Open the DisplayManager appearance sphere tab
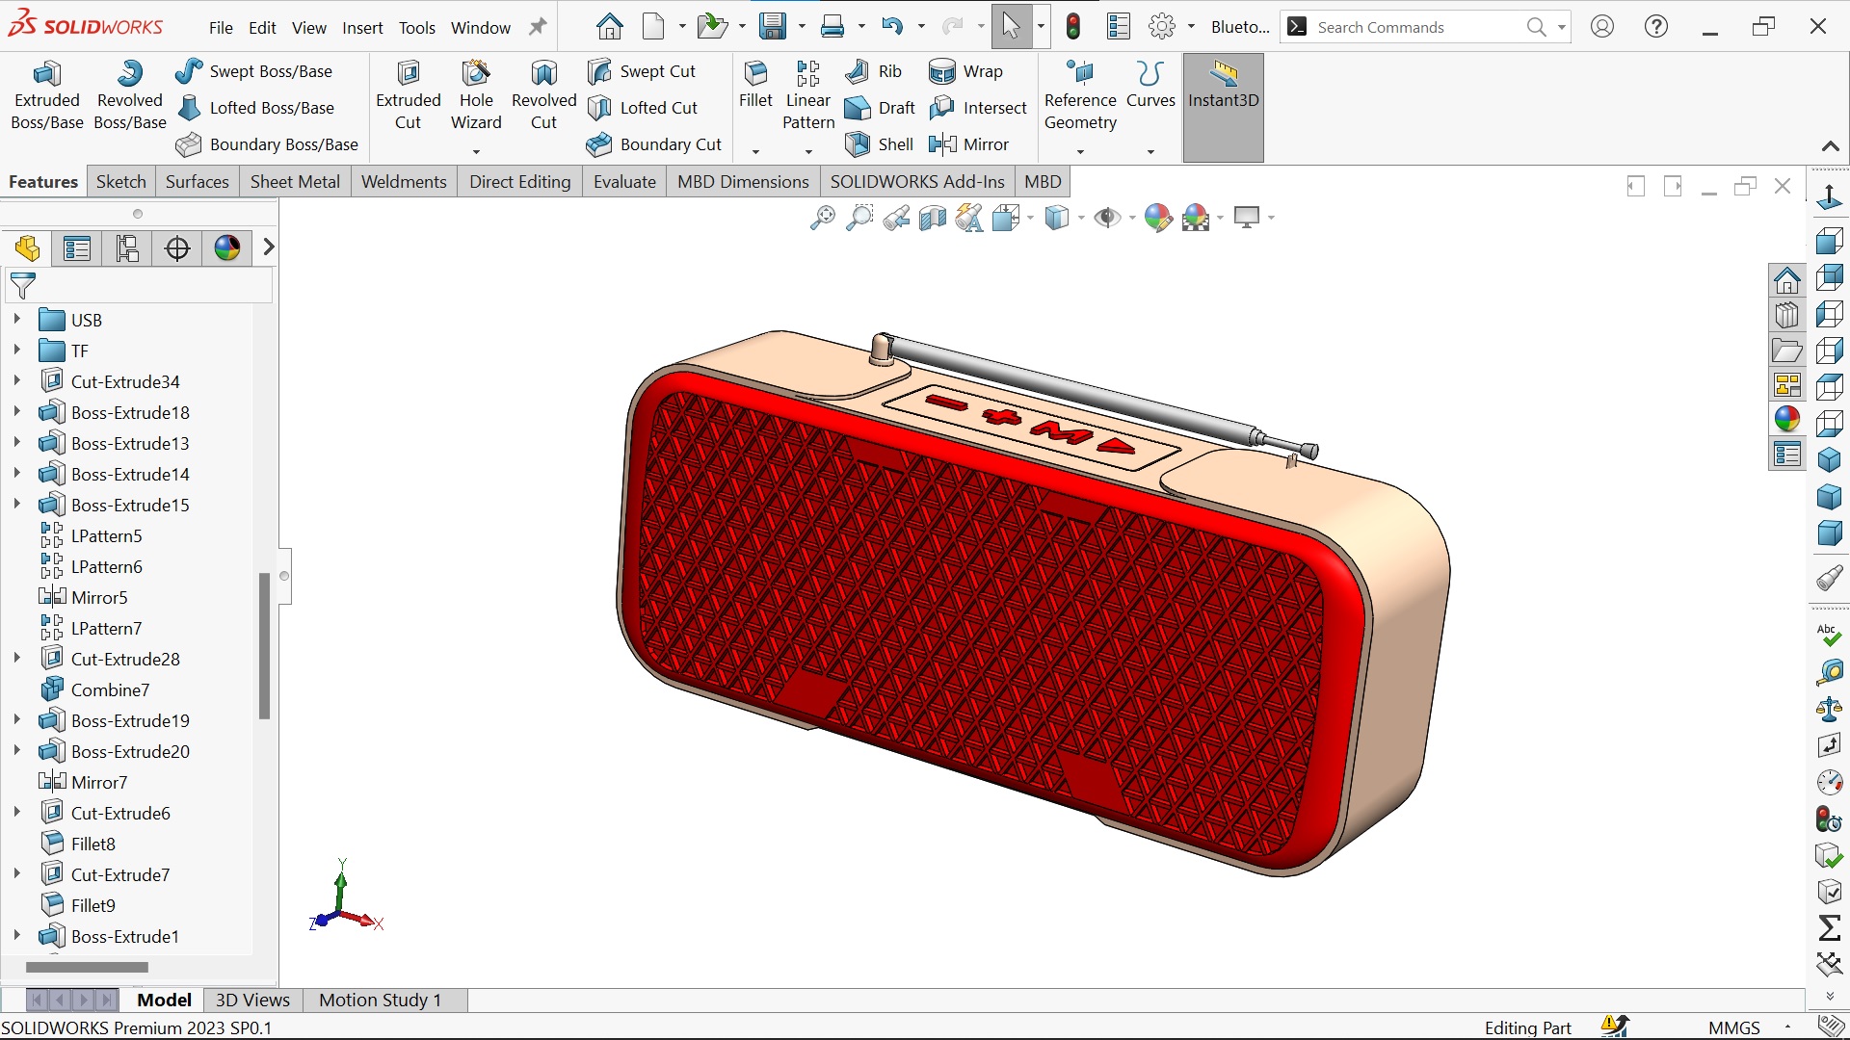 (227, 248)
